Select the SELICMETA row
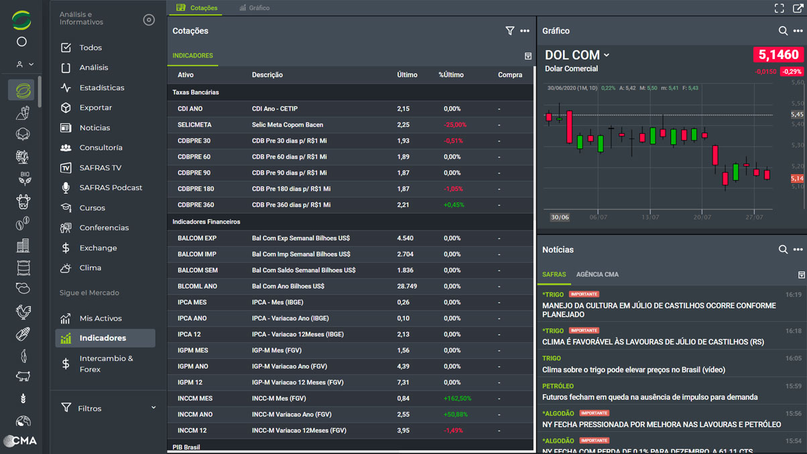This screenshot has width=807, height=454. [351, 125]
